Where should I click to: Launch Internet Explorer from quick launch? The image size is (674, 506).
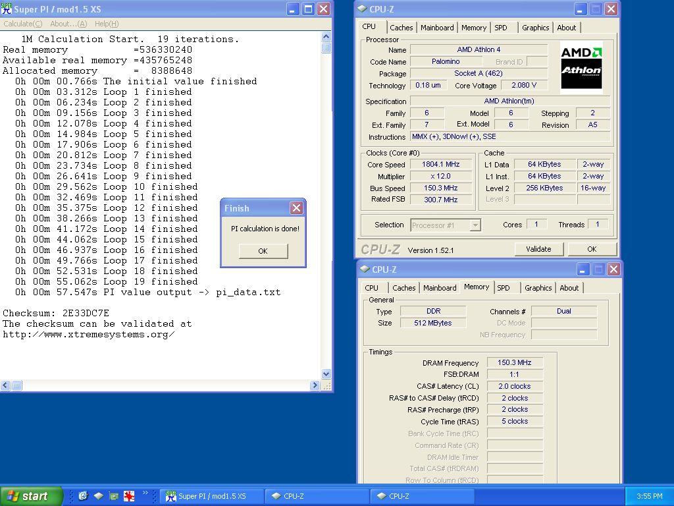83,495
